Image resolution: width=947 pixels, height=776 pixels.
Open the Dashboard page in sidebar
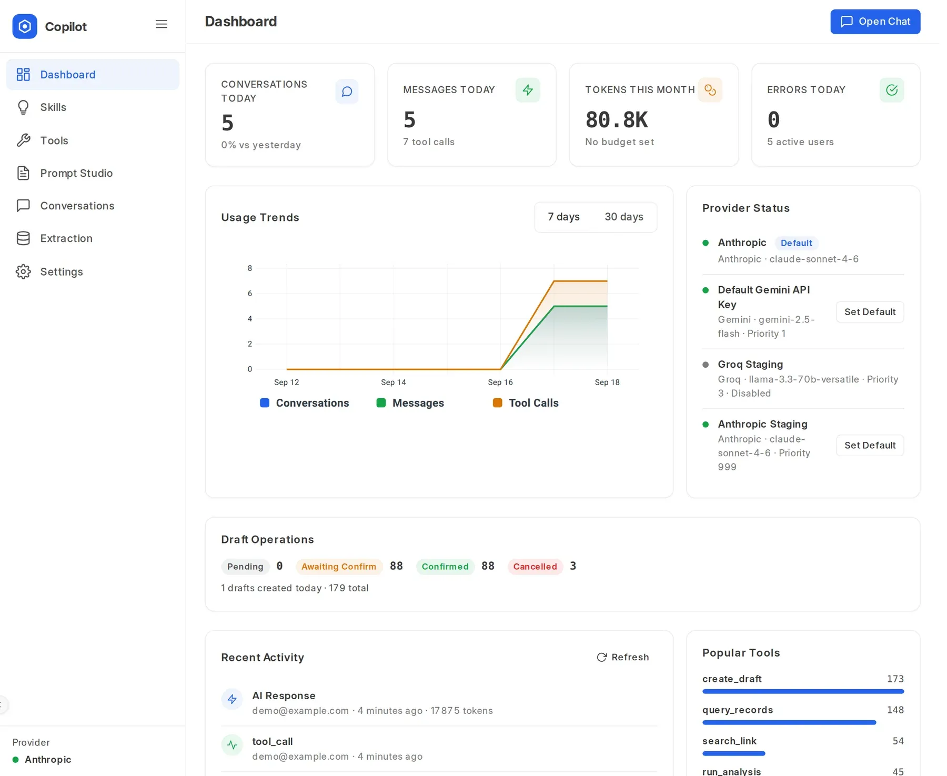93,75
